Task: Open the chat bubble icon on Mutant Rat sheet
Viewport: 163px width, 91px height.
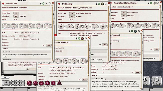Action: tap(50, 3)
